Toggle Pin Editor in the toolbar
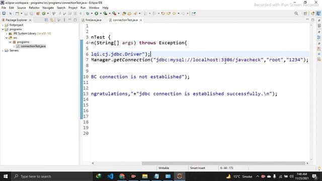322x181 pixels. tap(193, 14)
